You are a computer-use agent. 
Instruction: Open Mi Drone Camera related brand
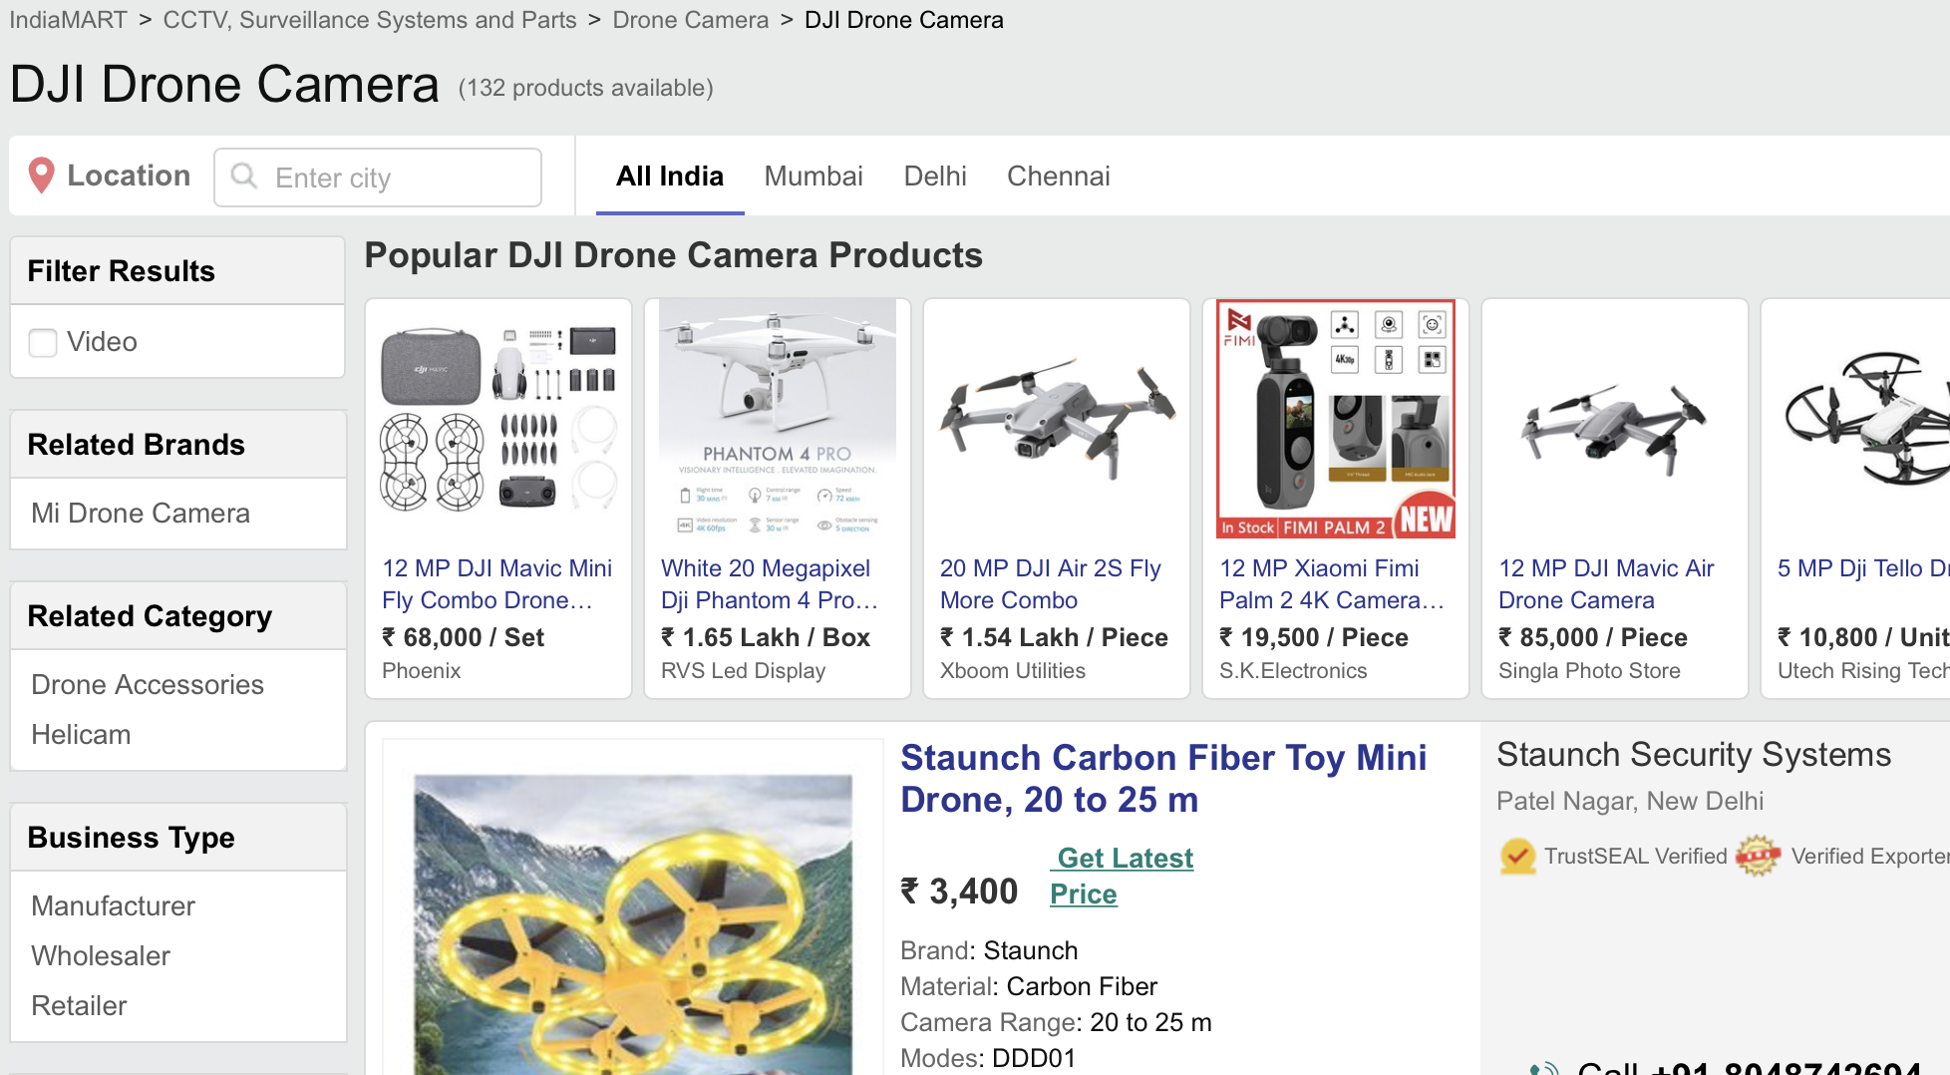[141, 514]
